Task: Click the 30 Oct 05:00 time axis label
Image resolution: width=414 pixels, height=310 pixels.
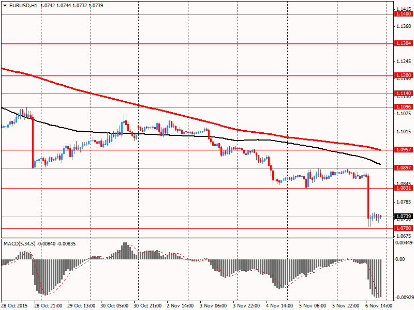Action: [114, 306]
